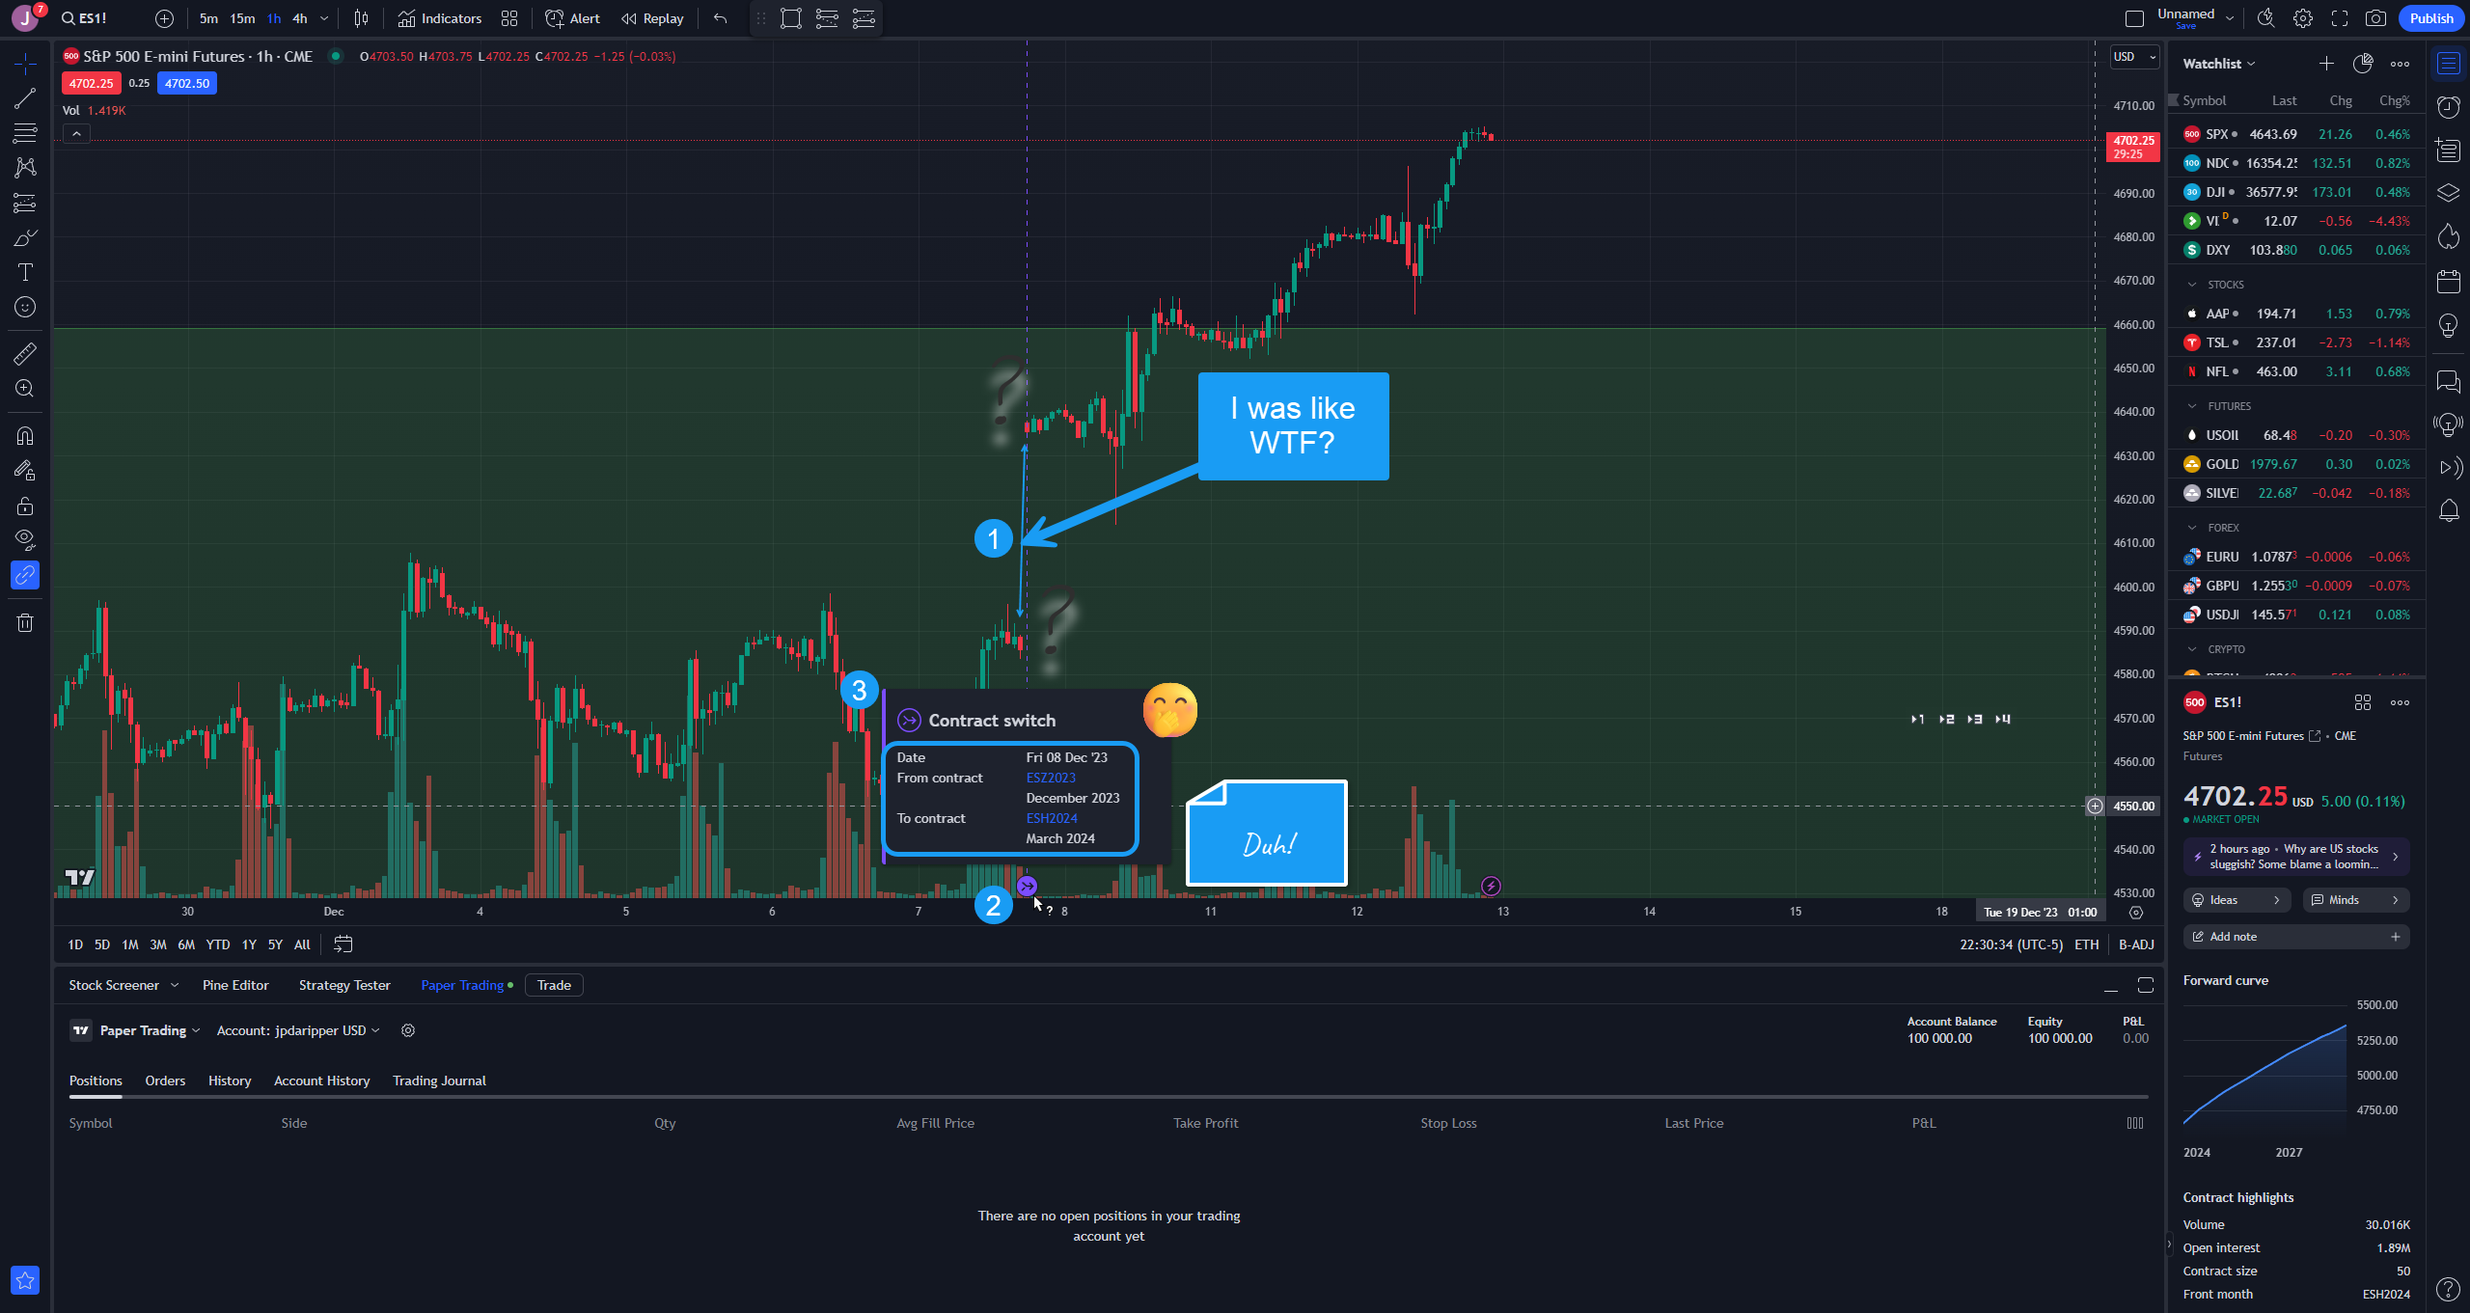Open the Alerts panel clock icon

(x=2449, y=106)
